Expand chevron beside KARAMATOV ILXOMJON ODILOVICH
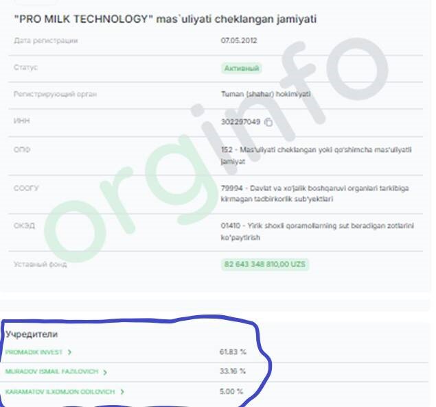Viewport: 436px width, 407px height. click(122, 392)
